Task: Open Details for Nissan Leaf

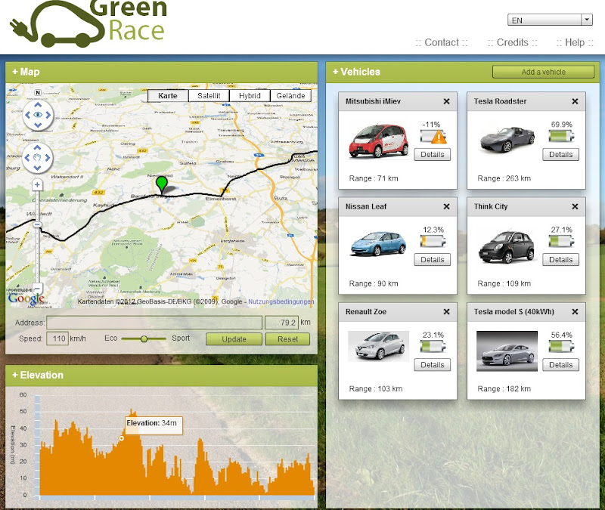Action: pyautogui.click(x=432, y=260)
